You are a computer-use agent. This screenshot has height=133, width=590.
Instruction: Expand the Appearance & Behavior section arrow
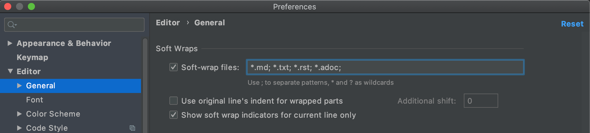pyautogui.click(x=10, y=43)
